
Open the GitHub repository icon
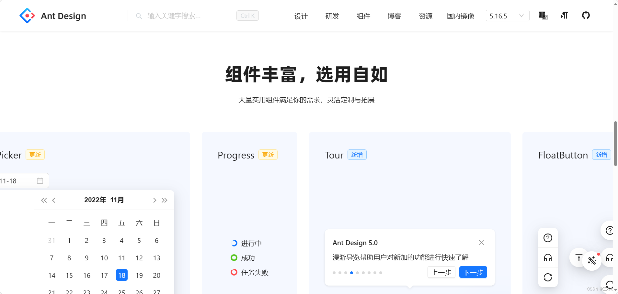coord(586,16)
